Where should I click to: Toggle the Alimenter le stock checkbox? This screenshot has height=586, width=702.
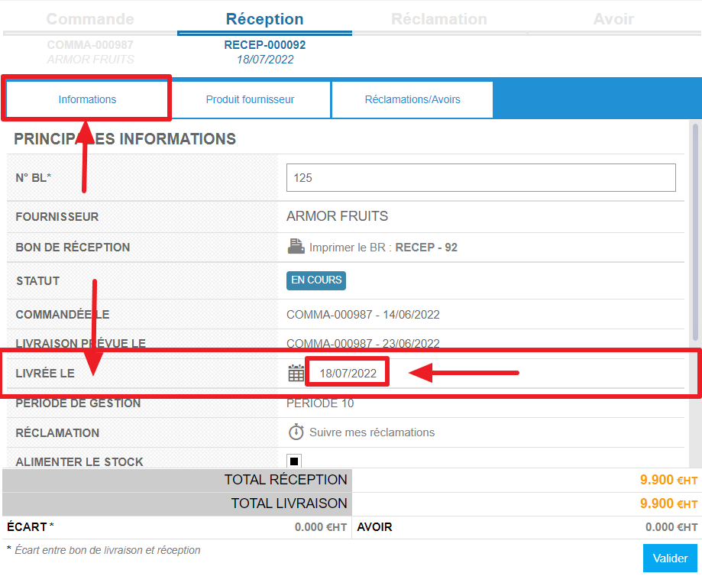294,461
